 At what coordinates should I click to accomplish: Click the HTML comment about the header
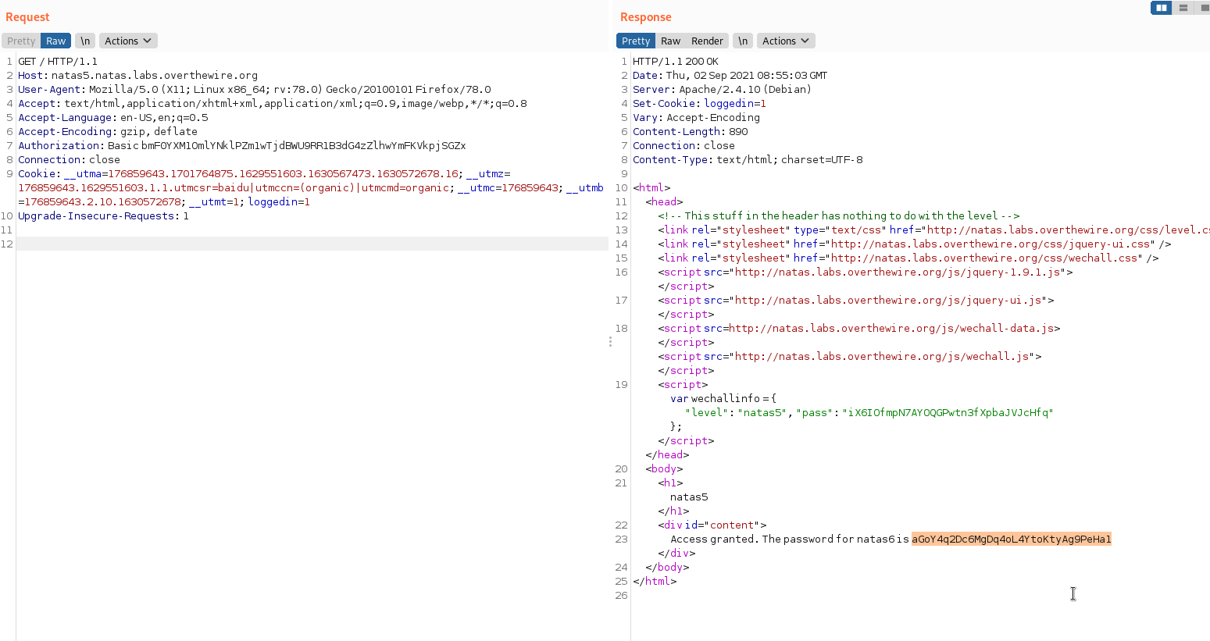[838, 216]
